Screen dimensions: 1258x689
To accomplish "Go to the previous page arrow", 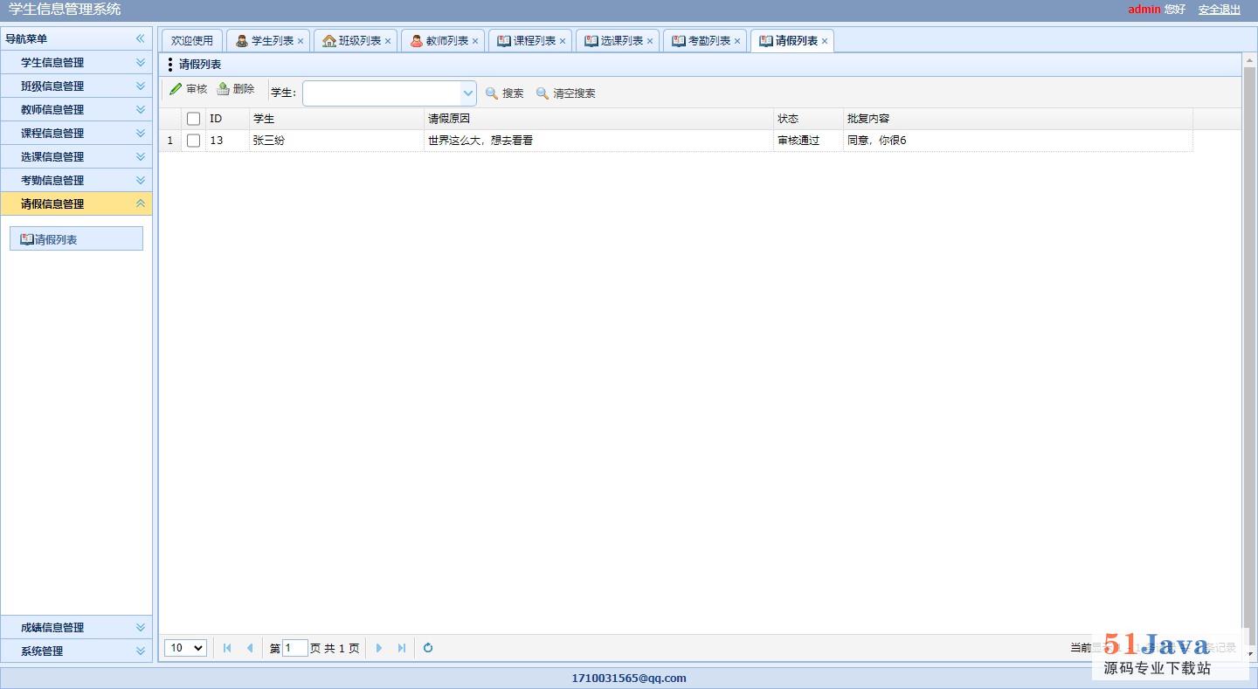I will 250,648.
